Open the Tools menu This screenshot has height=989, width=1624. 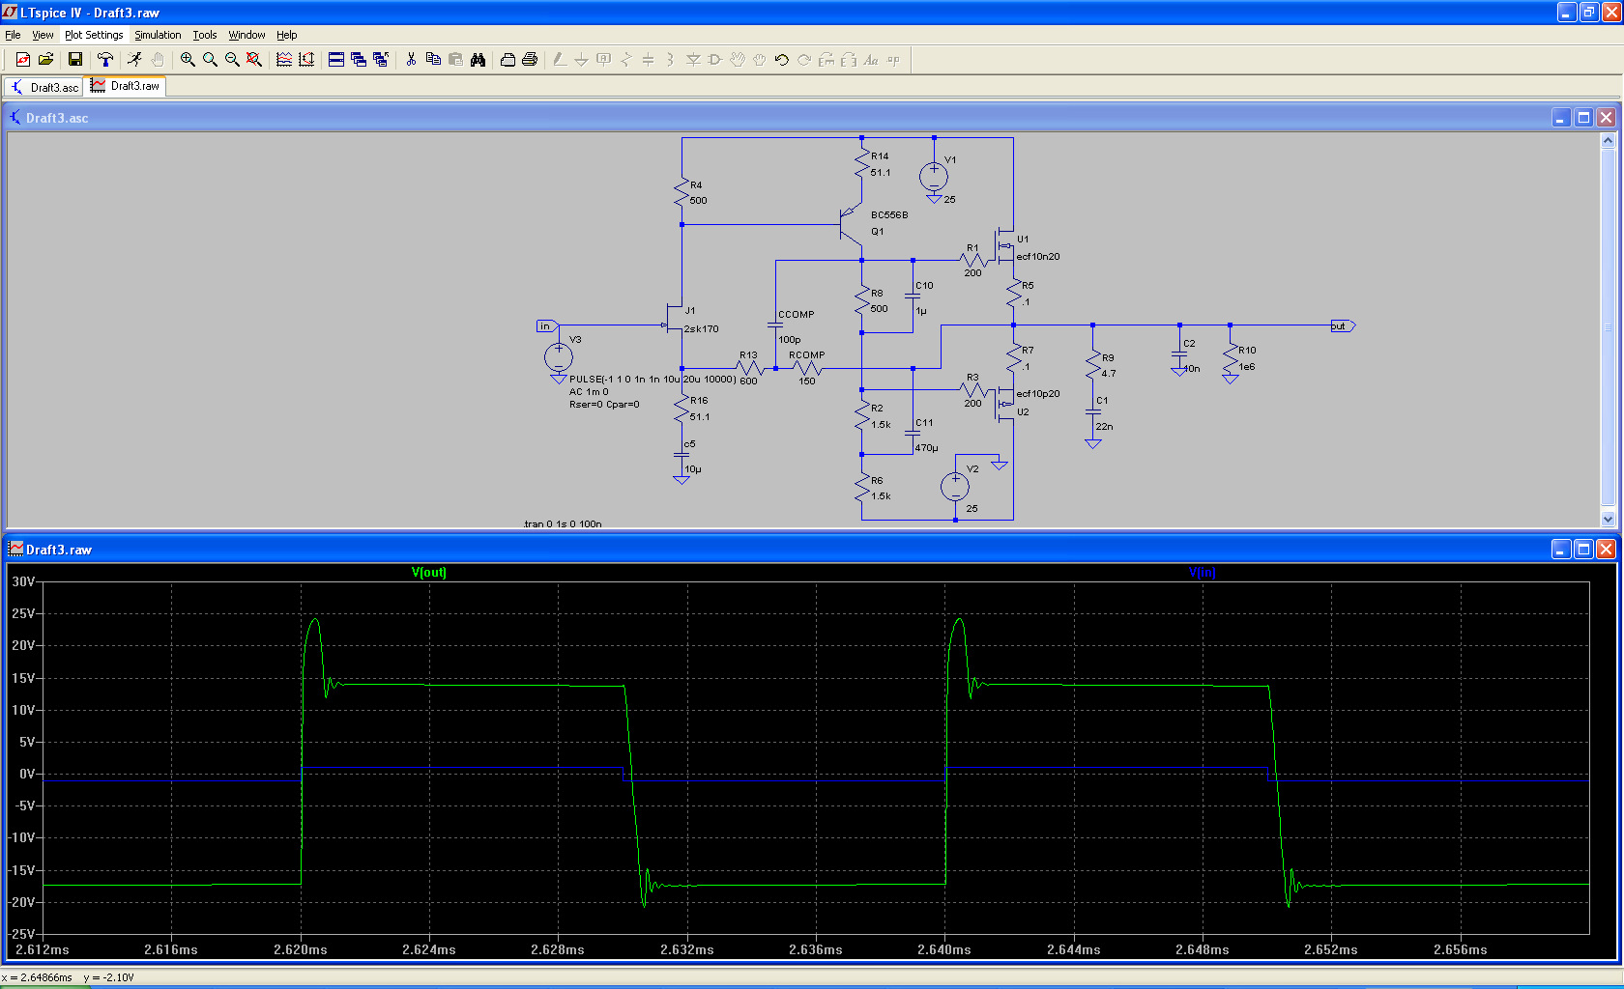click(x=205, y=35)
